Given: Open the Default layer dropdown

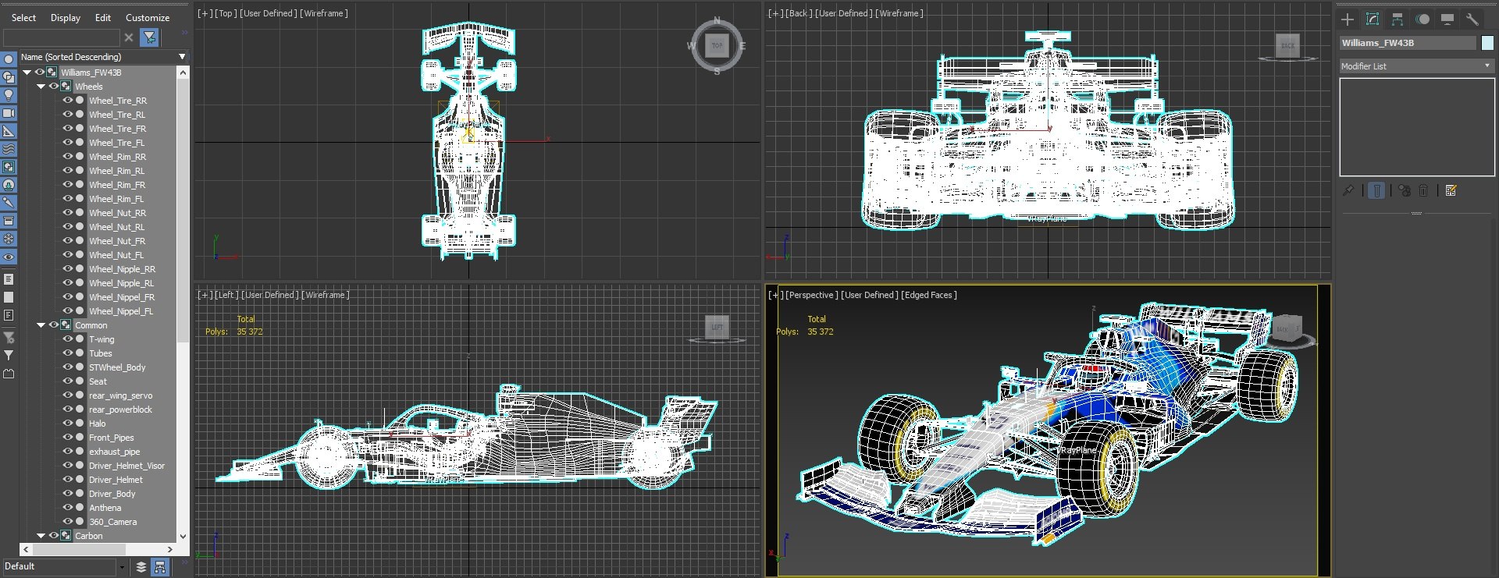Looking at the screenshot, I should coord(122,567).
